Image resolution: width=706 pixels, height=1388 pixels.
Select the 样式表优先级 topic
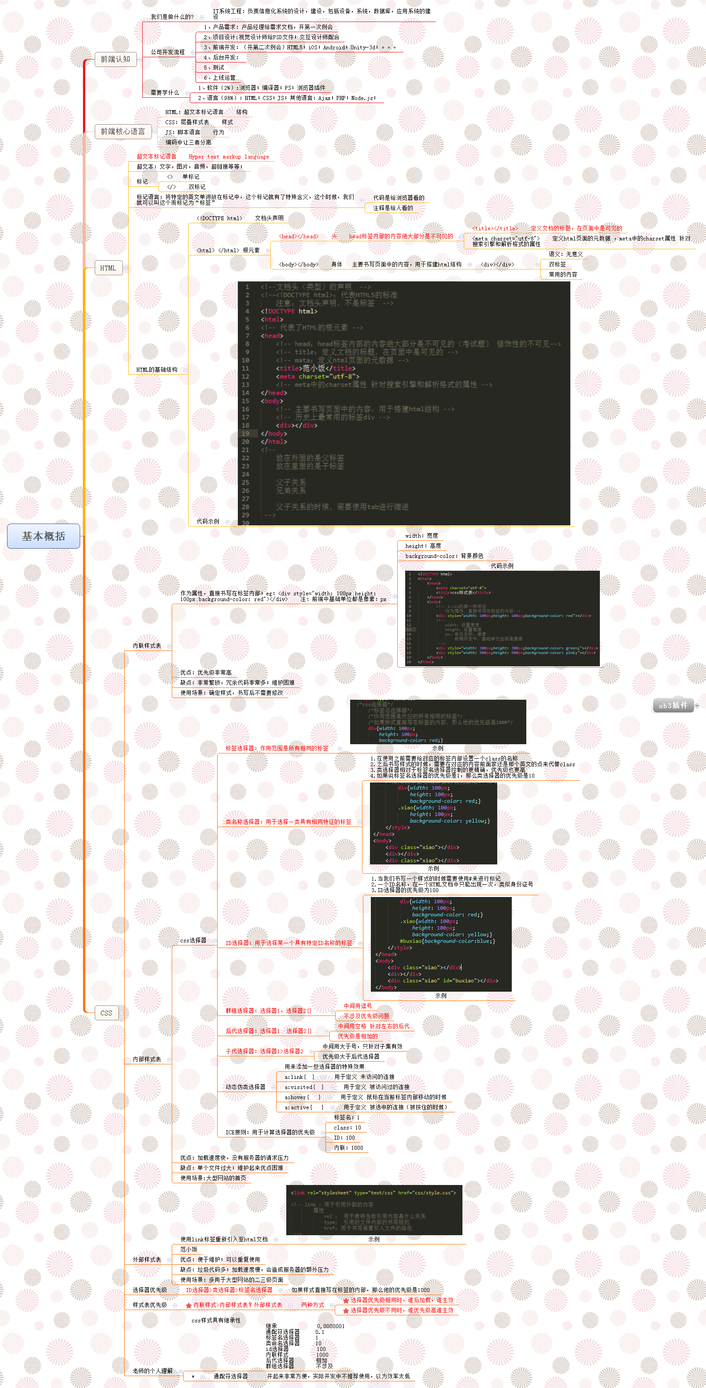pyautogui.click(x=150, y=1306)
